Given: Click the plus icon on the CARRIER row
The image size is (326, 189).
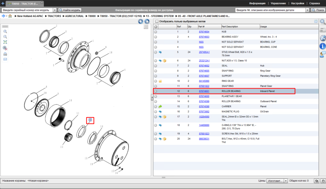Looking at the screenshot, I should pos(156,106).
